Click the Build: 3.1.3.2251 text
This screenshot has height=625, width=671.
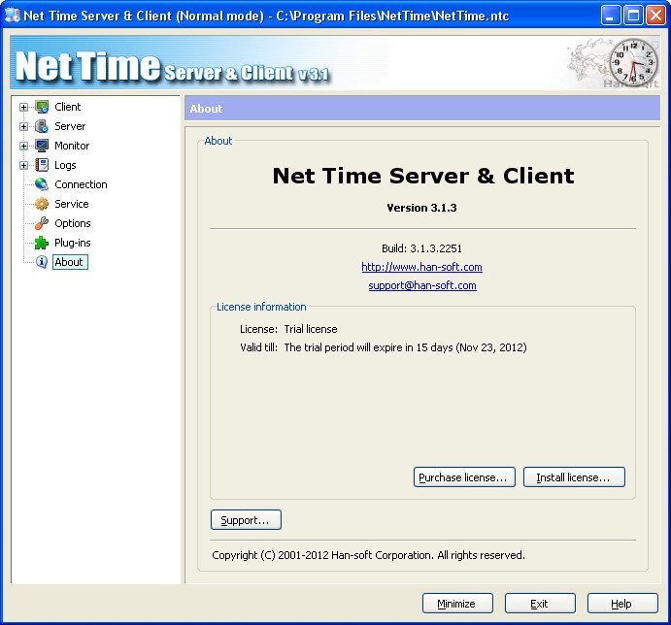[x=421, y=248]
